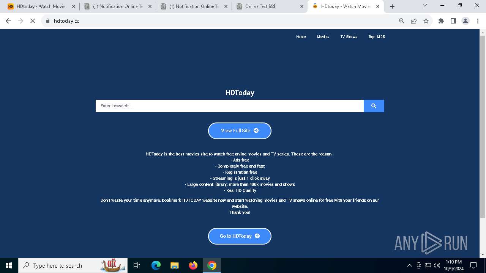Open the Top IMDB menu link
The image size is (486, 273).
[x=377, y=37]
